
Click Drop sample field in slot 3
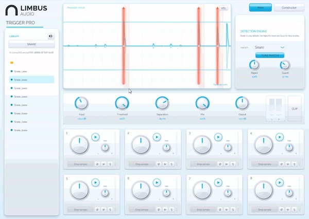[x=203, y=164]
